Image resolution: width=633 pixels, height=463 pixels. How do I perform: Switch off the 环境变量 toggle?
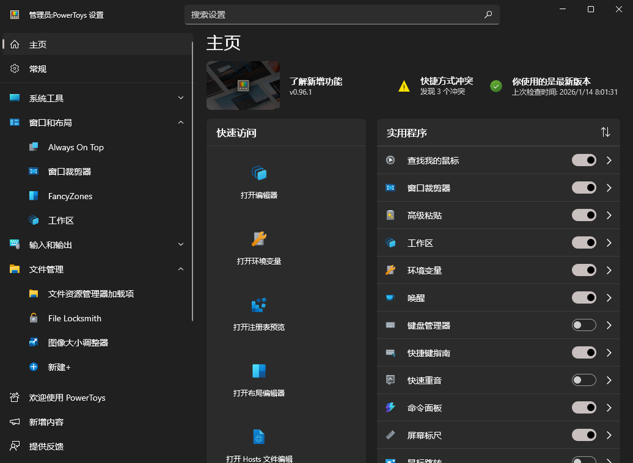click(584, 270)
